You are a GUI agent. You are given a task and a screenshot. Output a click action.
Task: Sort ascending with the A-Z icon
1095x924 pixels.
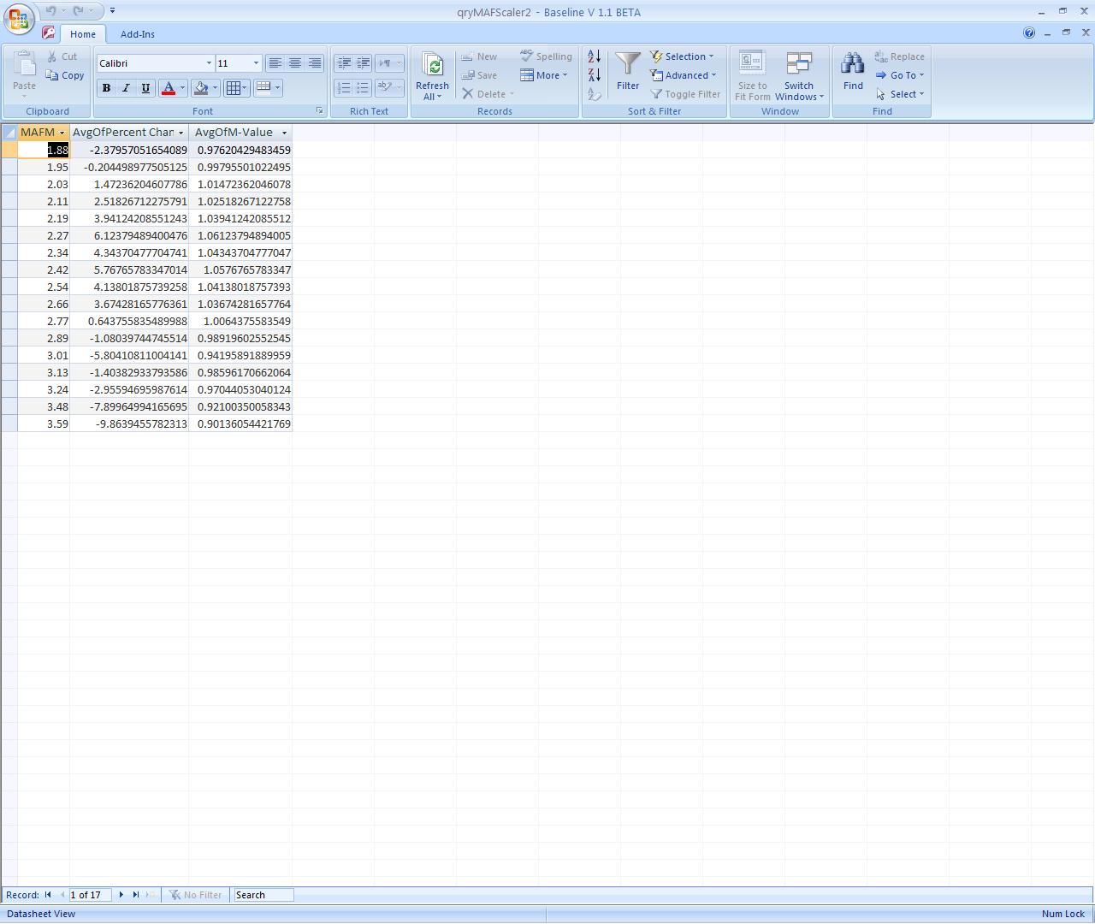click(594, 56)
